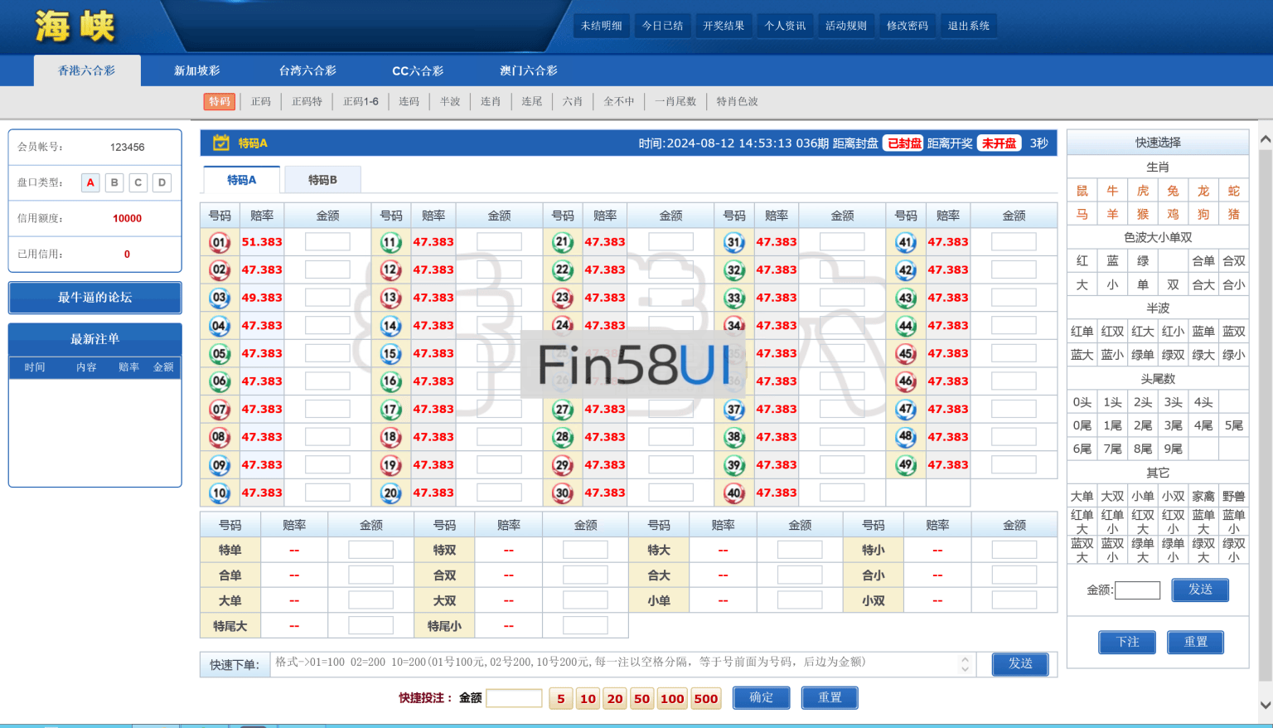
Task: Click down arrow on quick order textbox
Action: [965, 668]
